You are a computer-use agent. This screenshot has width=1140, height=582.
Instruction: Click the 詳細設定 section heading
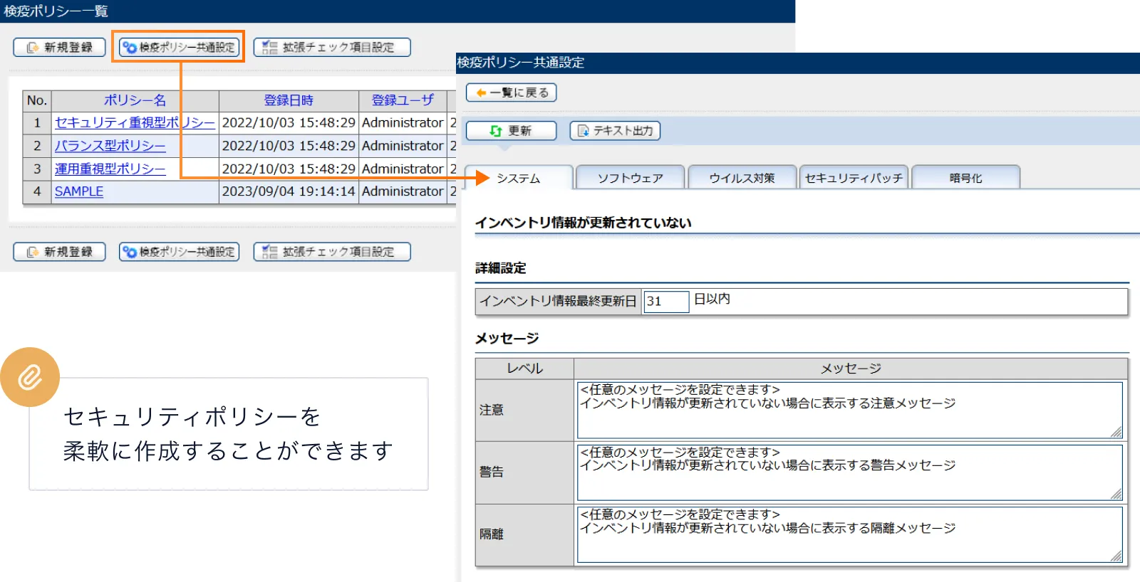pyautogui.click(x=501, y=268)
